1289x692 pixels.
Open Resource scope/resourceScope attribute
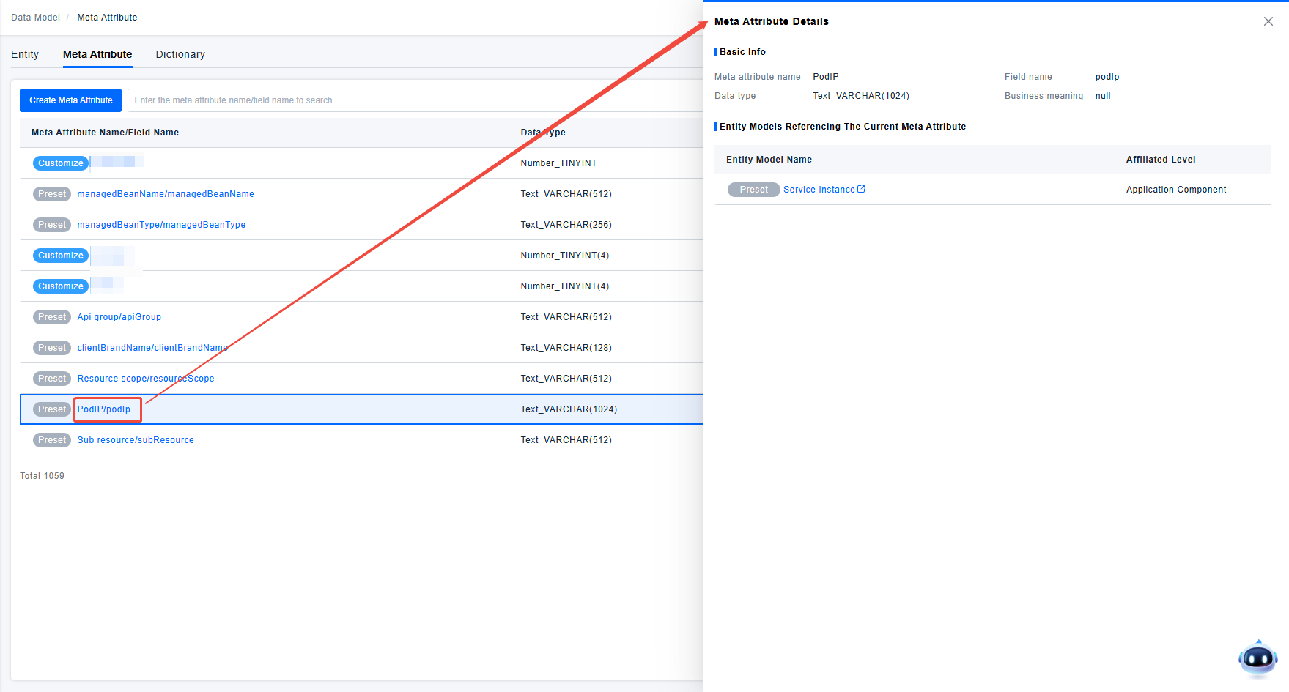pos(146,379)
